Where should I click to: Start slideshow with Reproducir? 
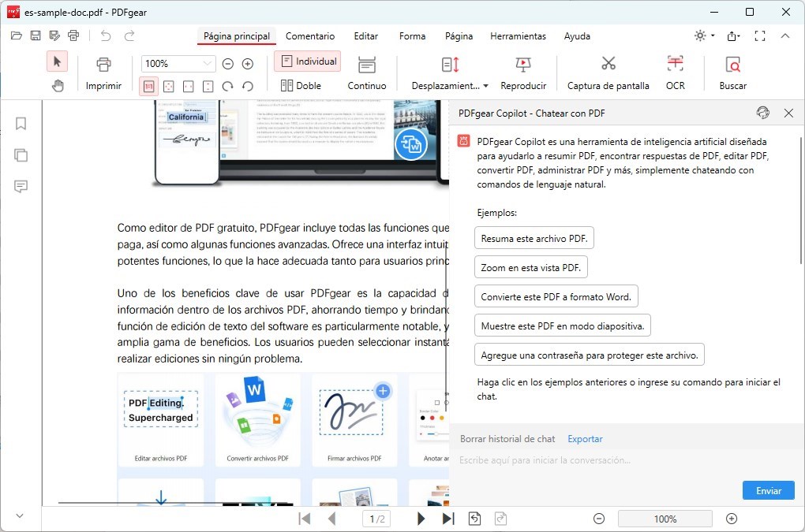[523, 74]
